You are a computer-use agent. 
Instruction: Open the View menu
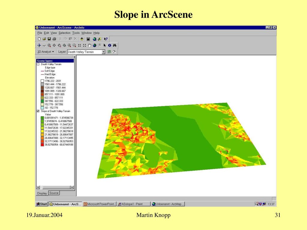point(54,33)
